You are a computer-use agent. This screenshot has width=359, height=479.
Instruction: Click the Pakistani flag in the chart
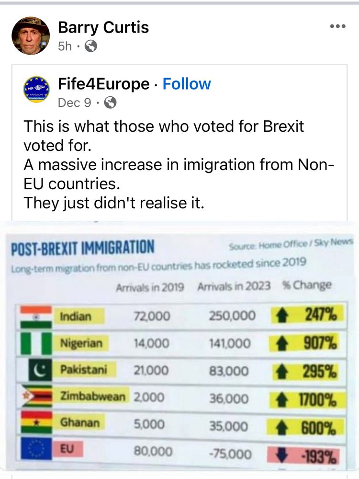40,370
